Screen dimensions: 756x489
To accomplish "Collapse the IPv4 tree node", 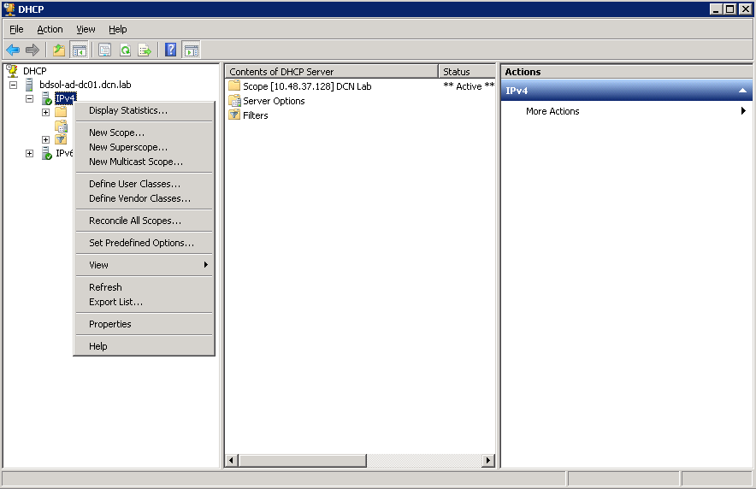I will coord(29,98).
